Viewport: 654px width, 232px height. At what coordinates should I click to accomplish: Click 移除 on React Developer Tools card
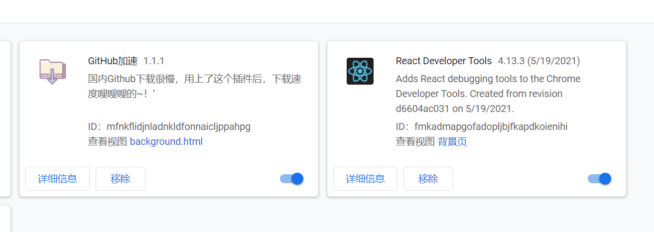[x=428, y=179]
